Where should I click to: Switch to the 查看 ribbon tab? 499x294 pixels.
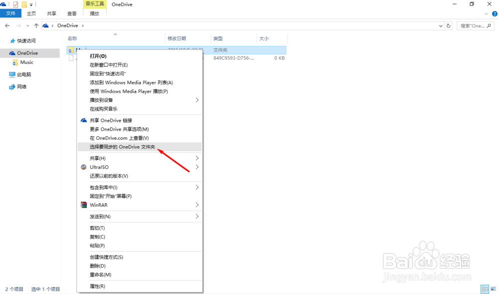pos(72,13)
